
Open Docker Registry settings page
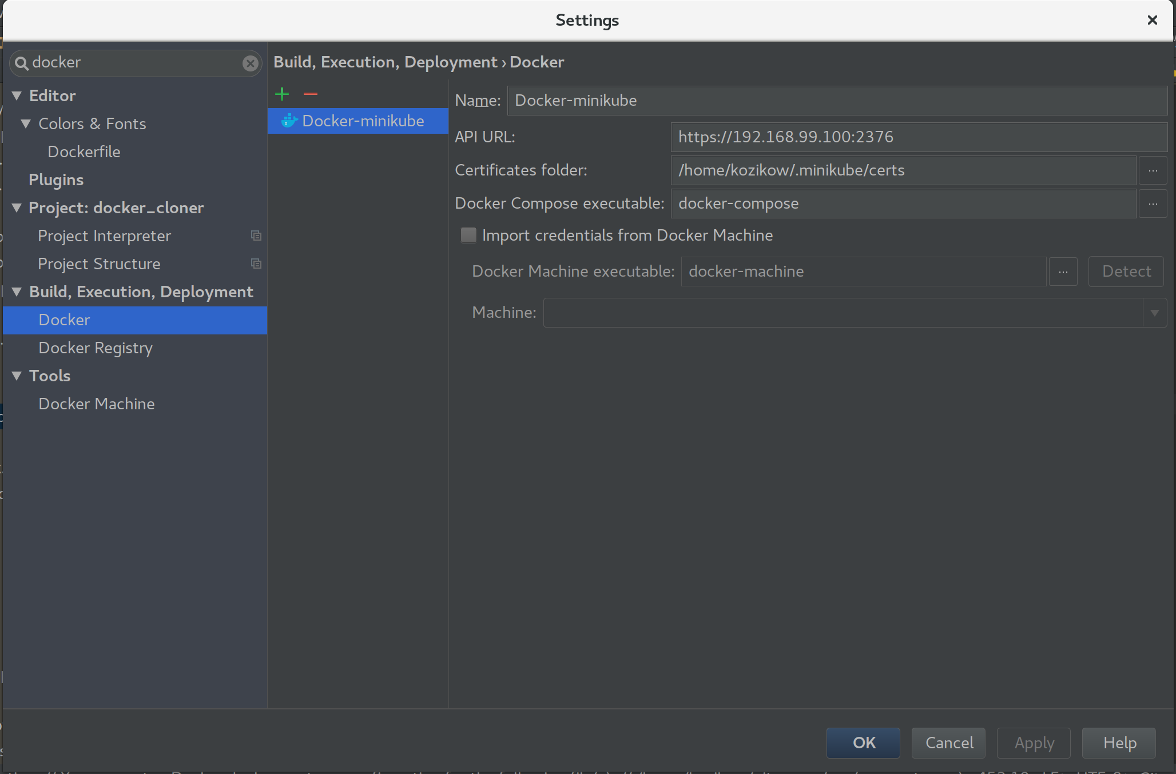(96, 348)
